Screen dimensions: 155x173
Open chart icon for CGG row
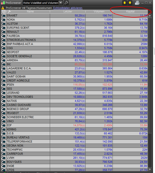point(4,48)
